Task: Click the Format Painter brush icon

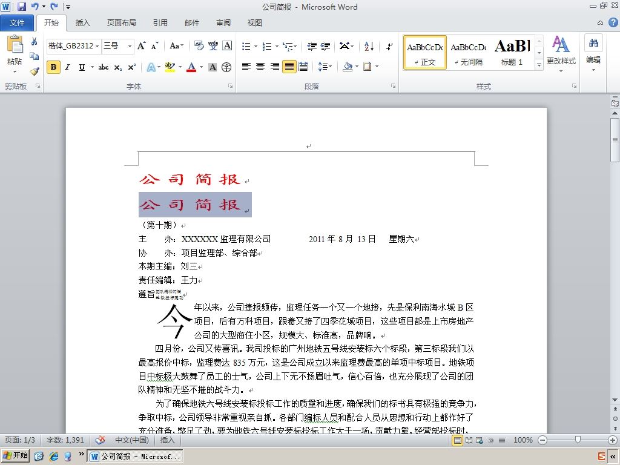Action: click(x=35, y=71)
